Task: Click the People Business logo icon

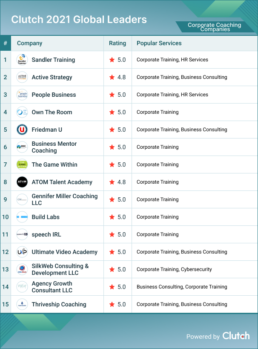Action: click(22, 95)
